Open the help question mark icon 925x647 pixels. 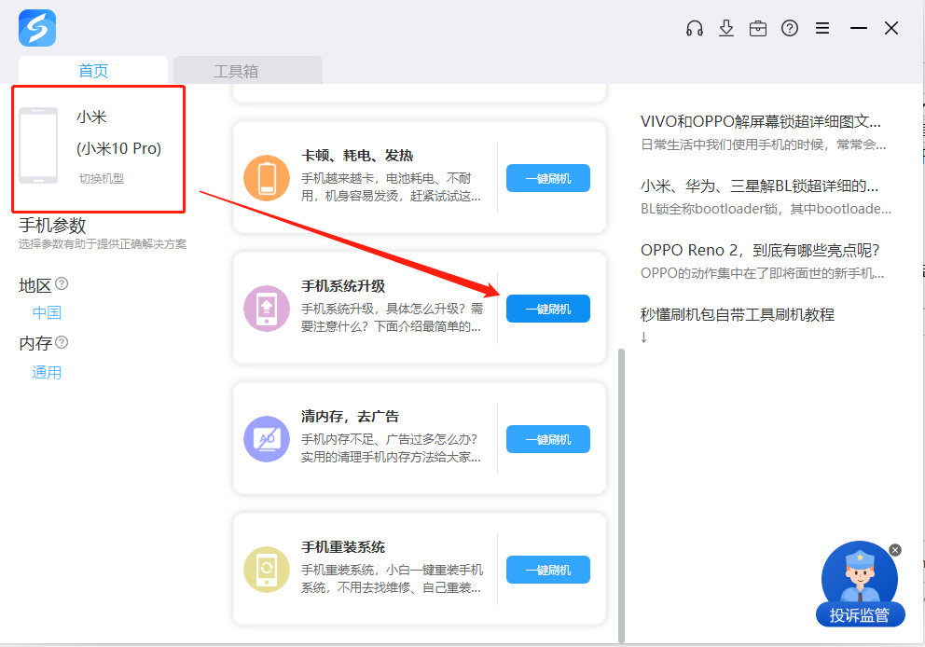(x=789, y=28)
